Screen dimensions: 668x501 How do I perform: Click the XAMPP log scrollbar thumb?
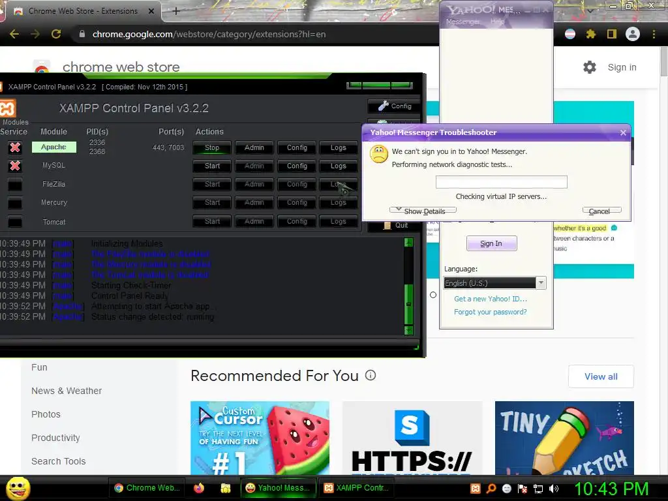point(408,304)
